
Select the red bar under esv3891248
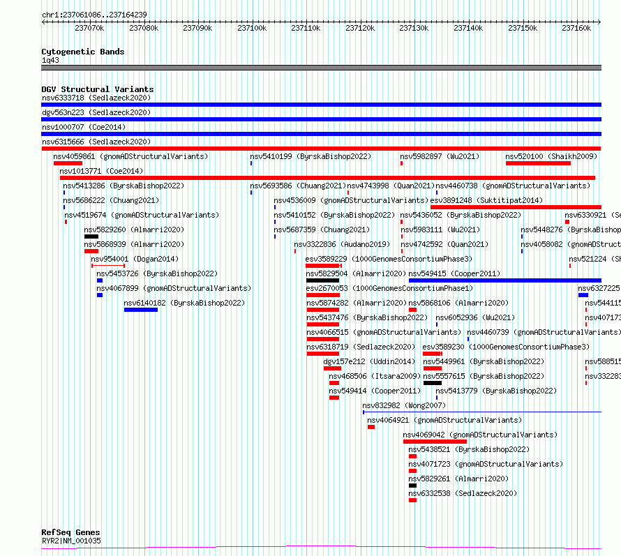coord(516,207)
